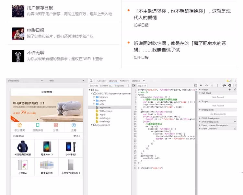Tap the 小米空气净化器 2 product
This screenshot has height=195, width=243.
(x=71, y=167)
